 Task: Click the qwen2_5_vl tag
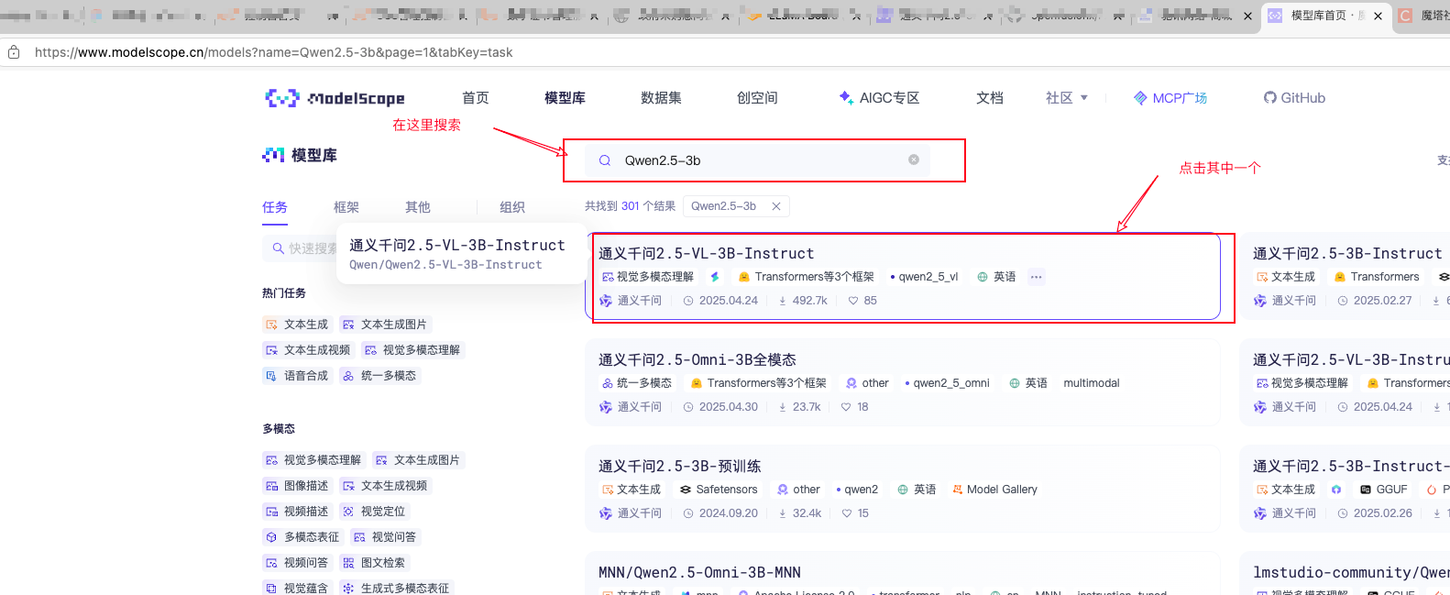click(x=925, y=277)
